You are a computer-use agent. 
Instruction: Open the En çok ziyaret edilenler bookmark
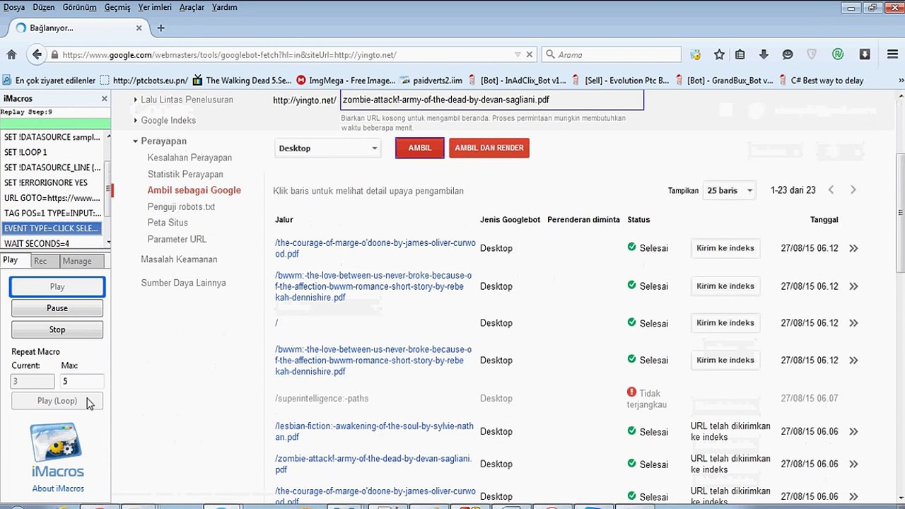pos(49,81)
